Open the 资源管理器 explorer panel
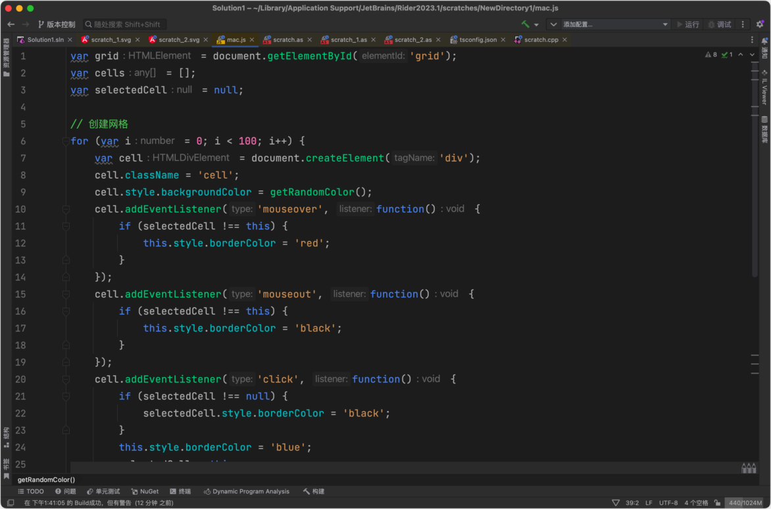 6,57
